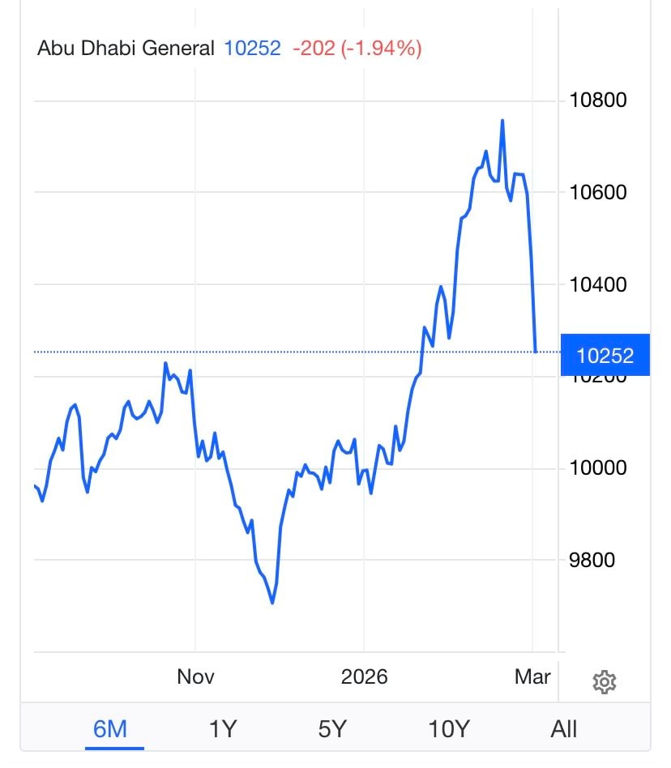Click the blue 10252 price tag on axis
671x768 pixels.
click(605, 355)
